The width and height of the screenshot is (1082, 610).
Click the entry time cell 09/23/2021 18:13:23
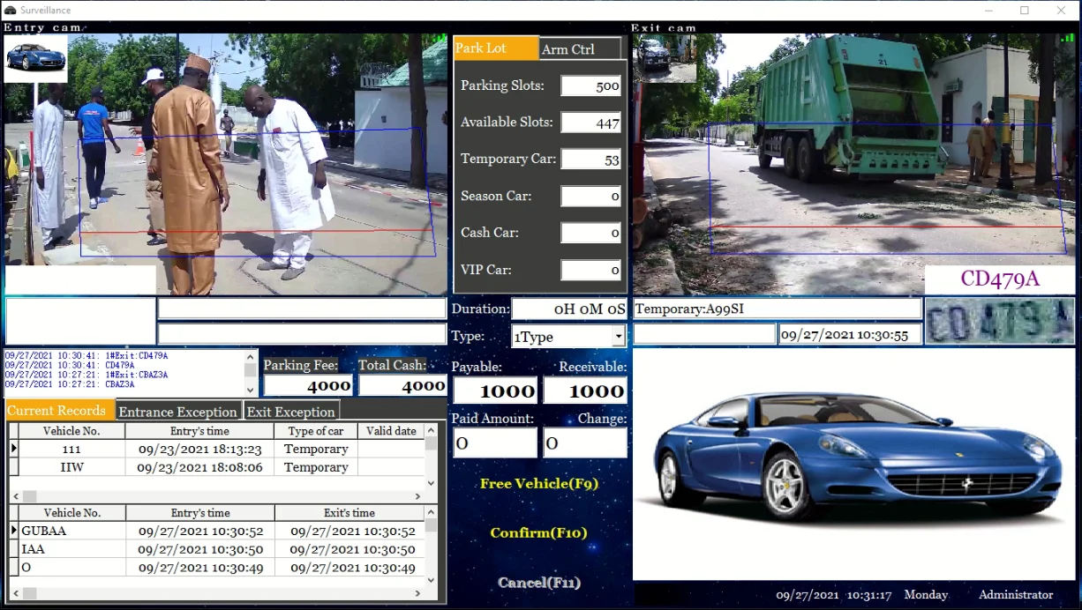199,449
